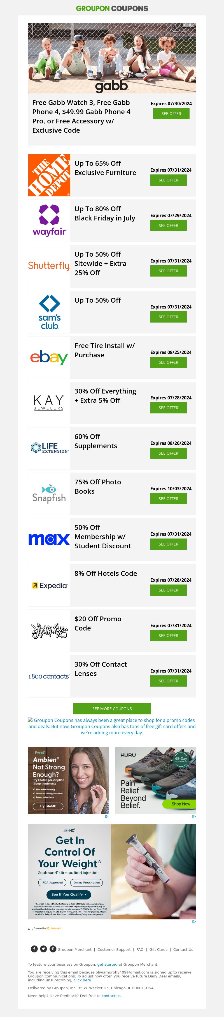This screenshot has height=1017, width=224.
Task: Click the Home Depot logo
Action: [49, 175]
